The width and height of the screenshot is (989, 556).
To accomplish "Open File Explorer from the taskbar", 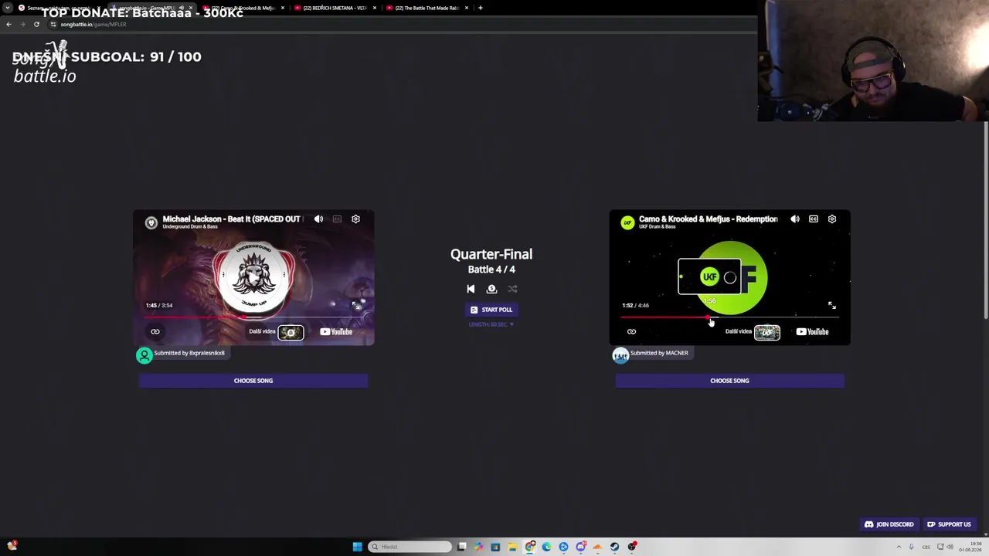I will point(512,547).
